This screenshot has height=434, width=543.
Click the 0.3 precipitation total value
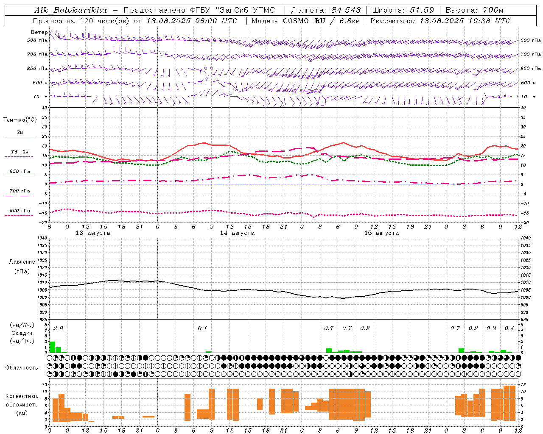point(491,328)
